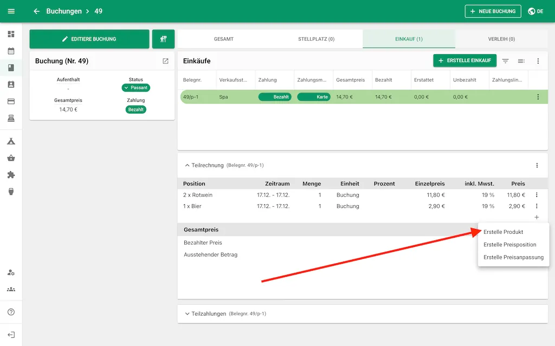Sort by the Gesamtpreis column header
The image size is (555, 346).
[x=351, y=80]
